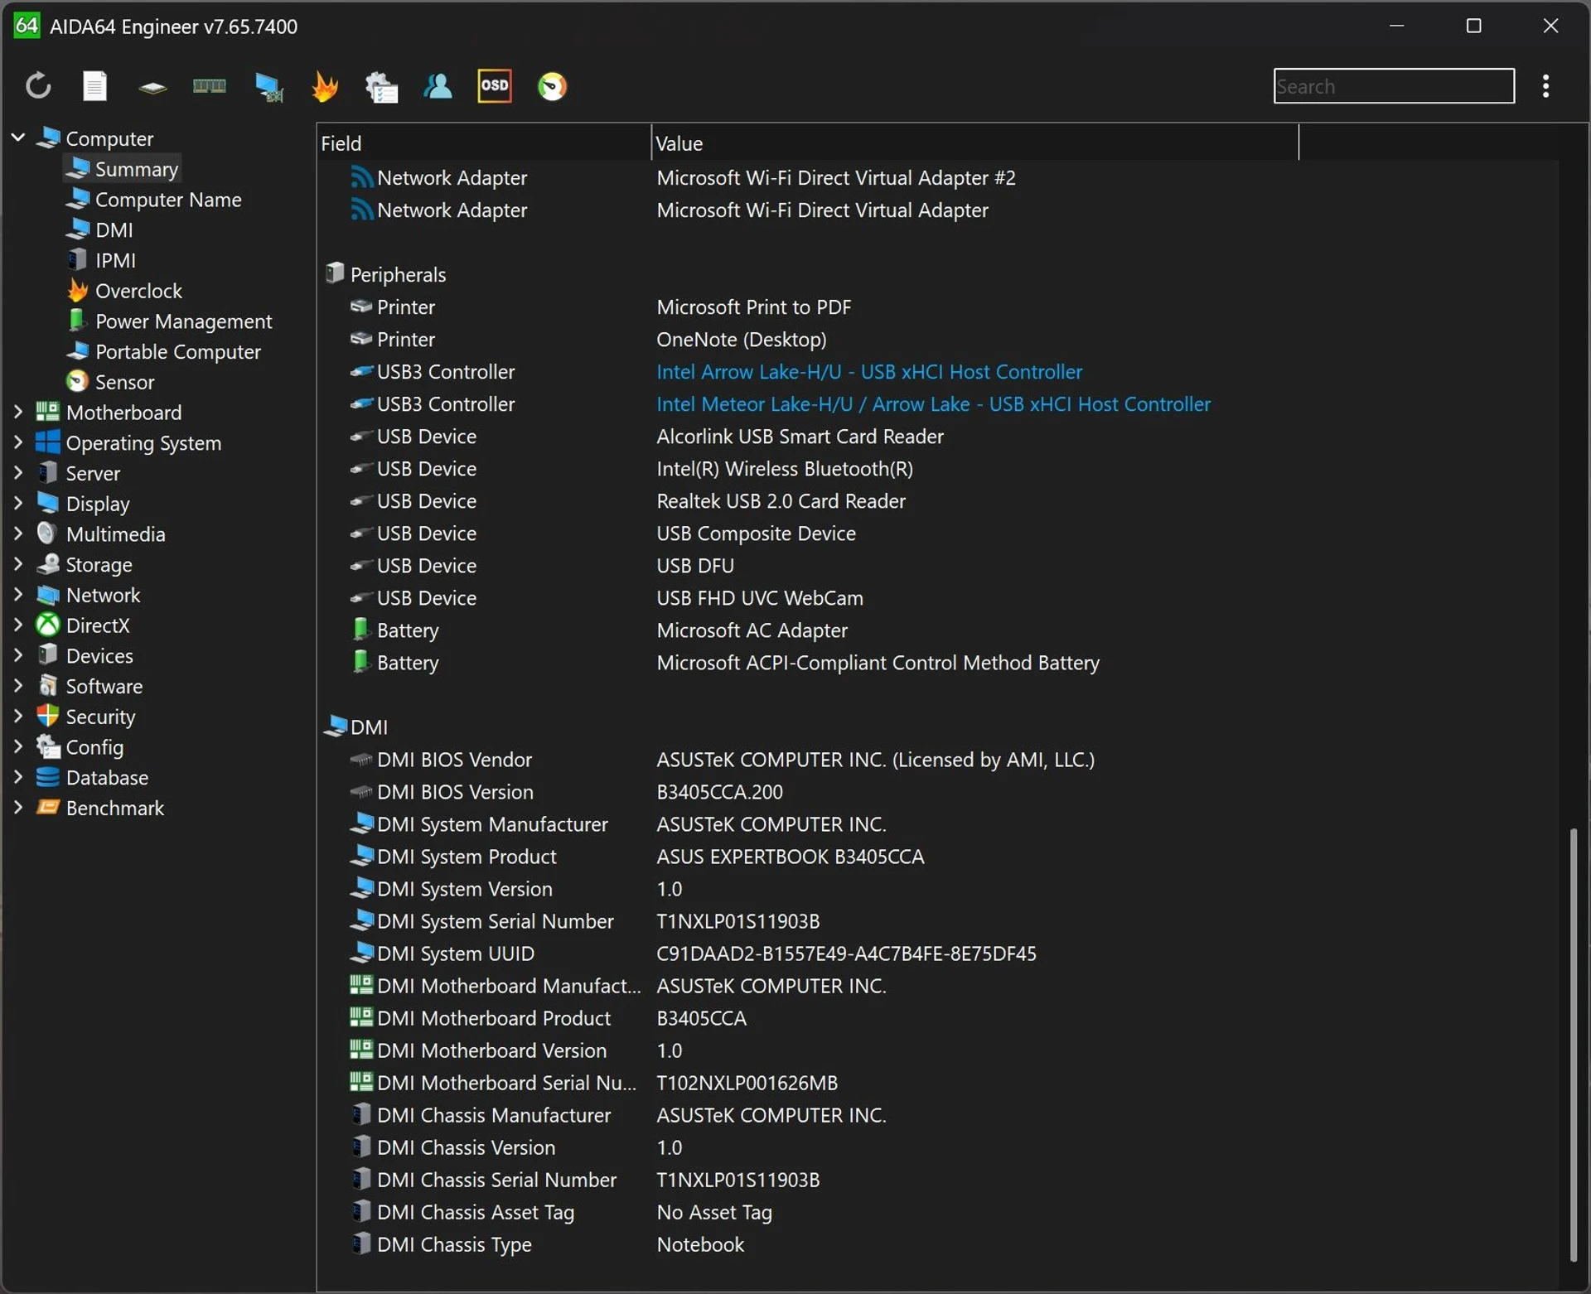
Task: Open the Sensor page
Action: point(111,382)
